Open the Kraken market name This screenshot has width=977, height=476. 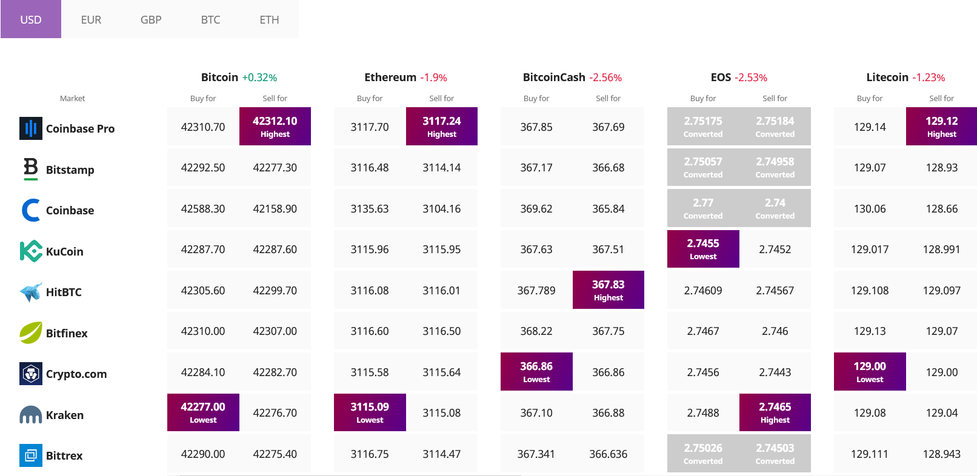point(65,415)
